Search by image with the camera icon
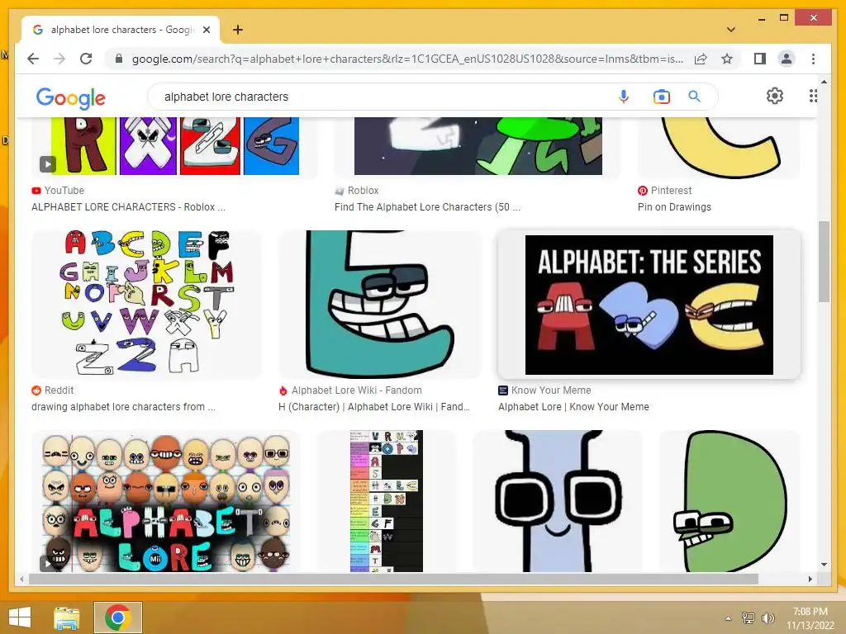The image size is (846, 634). [661, 97]
